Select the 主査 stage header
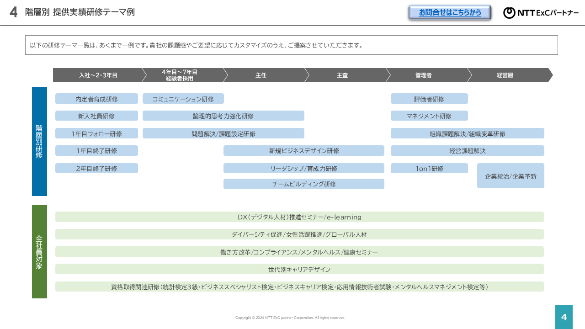This screenshot has height=329, width=585. (342, 75)
